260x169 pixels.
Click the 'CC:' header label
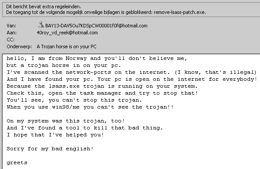pyautogui.click(x=10, y=40)
